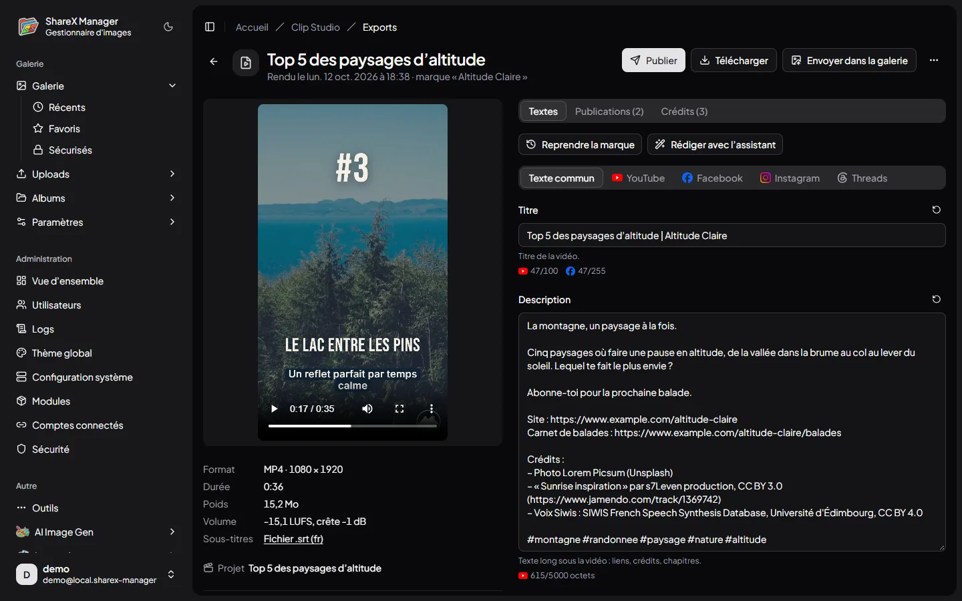Image resolution: width=962 pixels, height=601 pixels.
Task: Click into the Description text area
Action: (x=732, y=432)
